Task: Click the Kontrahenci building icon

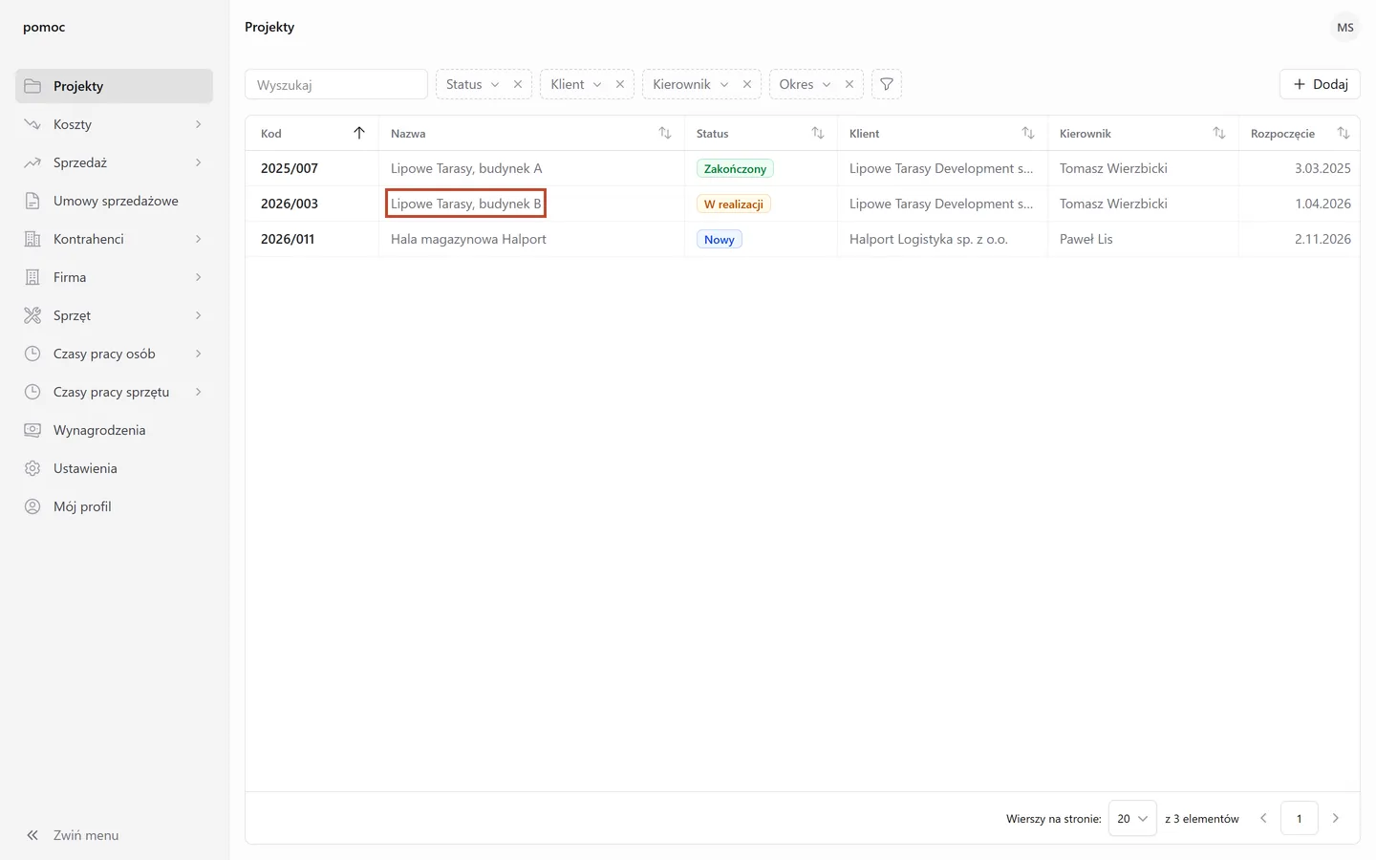Action: 32,239
